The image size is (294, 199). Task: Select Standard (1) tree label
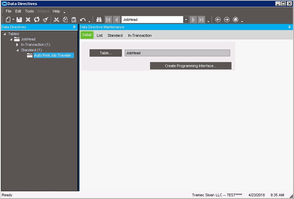tap(31, 50)
